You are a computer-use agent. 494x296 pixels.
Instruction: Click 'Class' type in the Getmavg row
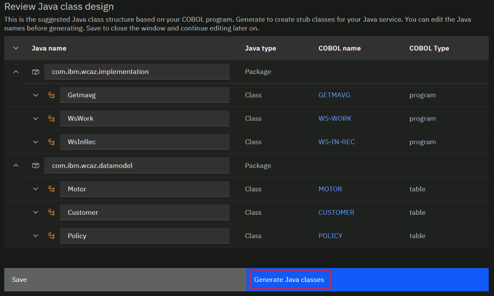point(253,95)
